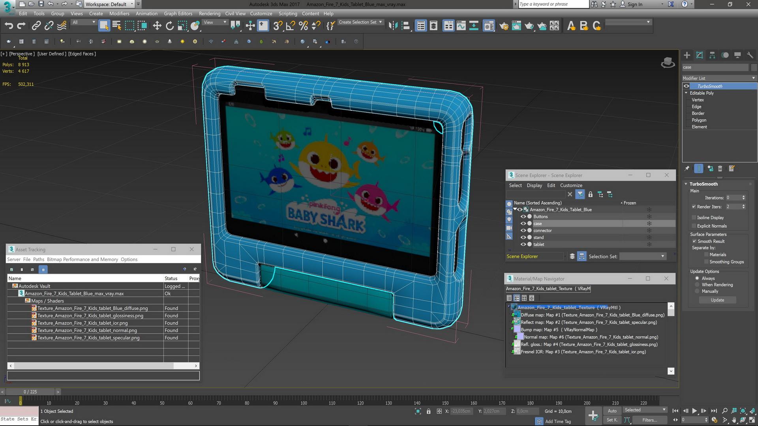Screen dimensions: 758x426
Task: Click the Play Animation button
Action: click(x=694, y=411)
